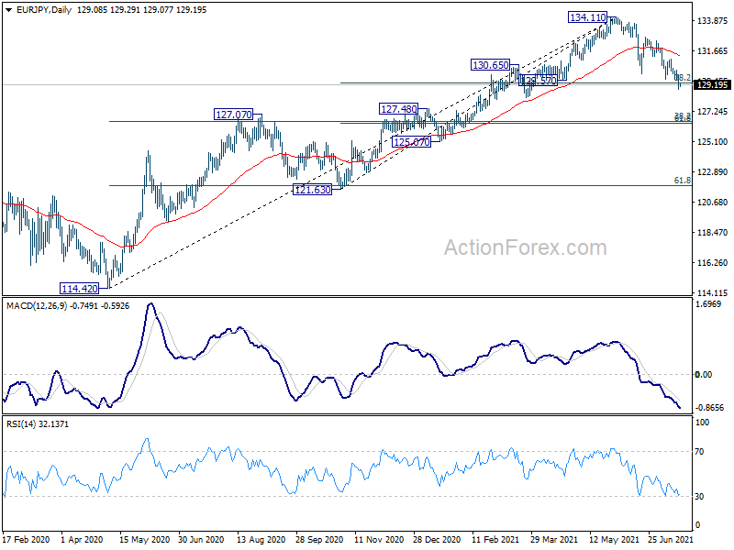Select the 125.070 price label
Image resolution: width=734 pixels, height=550 pixels.
pyautogui.click(x=411, y=142)
